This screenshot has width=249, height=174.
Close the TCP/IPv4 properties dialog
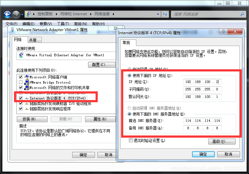tap(235, 31)
